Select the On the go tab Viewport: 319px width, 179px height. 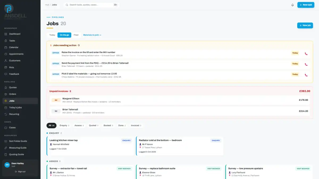tap(64, 35)
